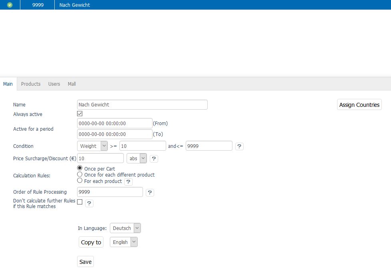The width and height of the screenshot is (391, 279).
Task: Switch to the Products tab
Action: point(31,84)
